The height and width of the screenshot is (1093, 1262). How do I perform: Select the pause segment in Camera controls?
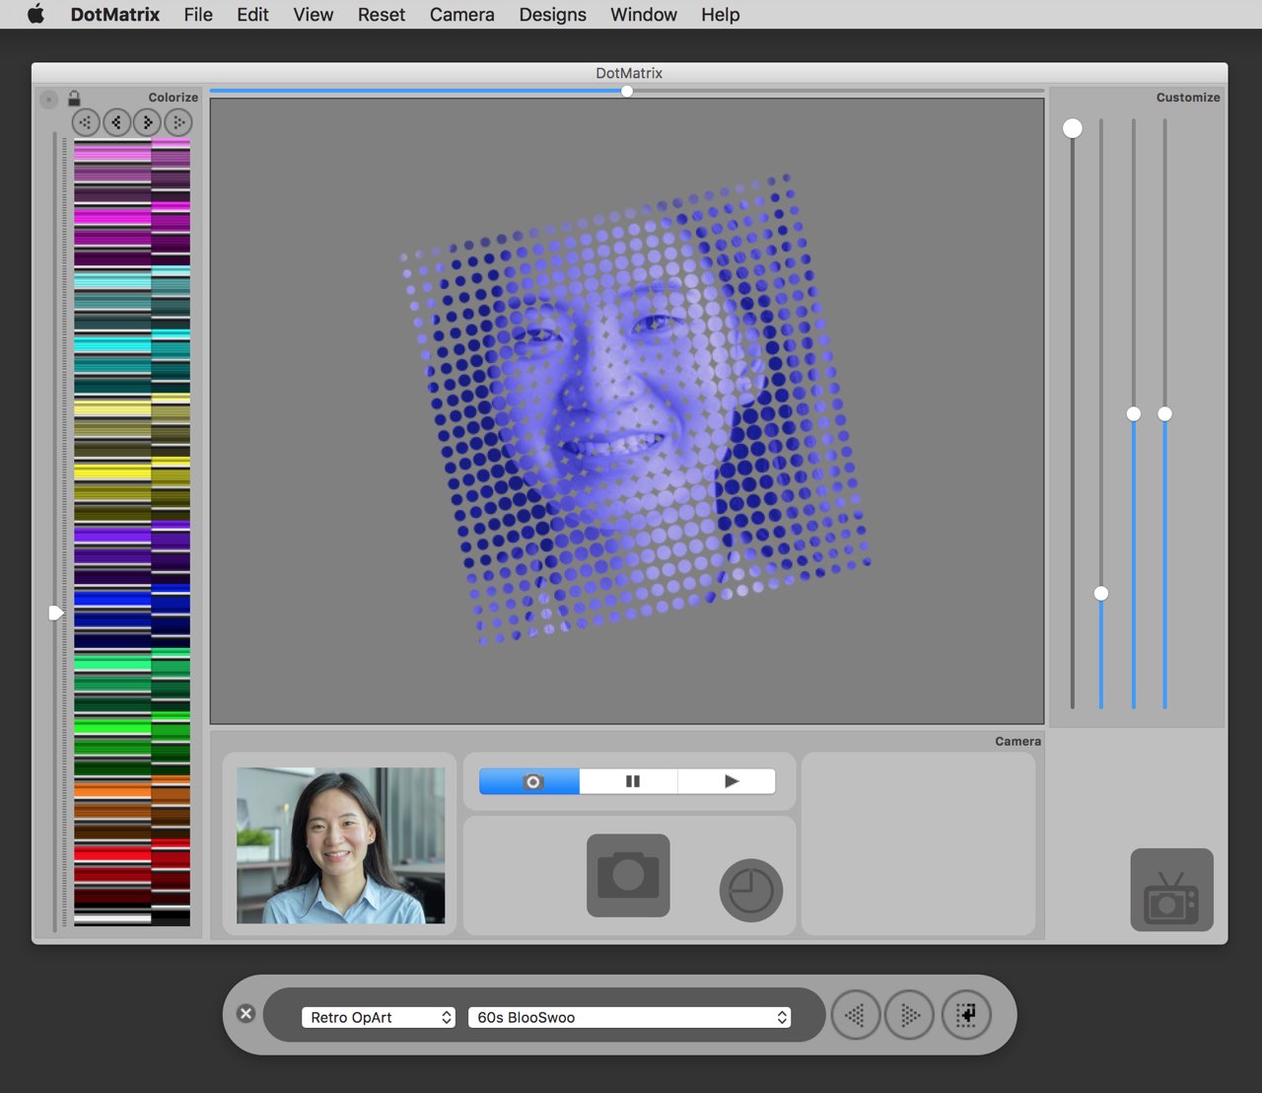coord(632,781)
